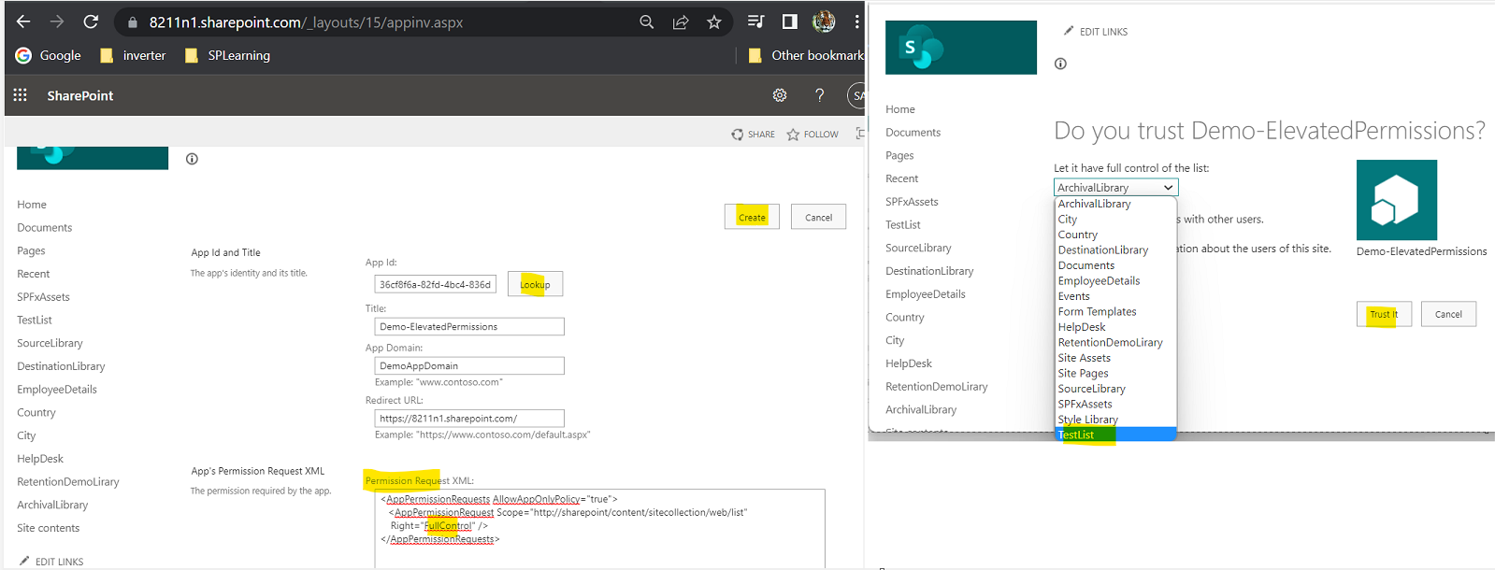Select Style Library in the dropdown list
Screen dimensions: 1495x570
click(x=1115, y=420)
